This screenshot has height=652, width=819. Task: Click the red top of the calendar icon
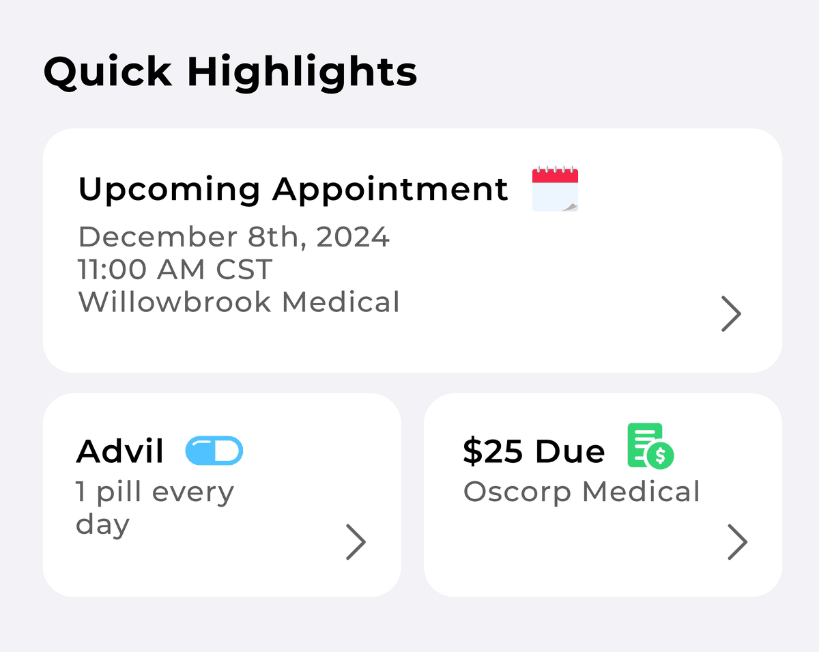coord(555,175)
